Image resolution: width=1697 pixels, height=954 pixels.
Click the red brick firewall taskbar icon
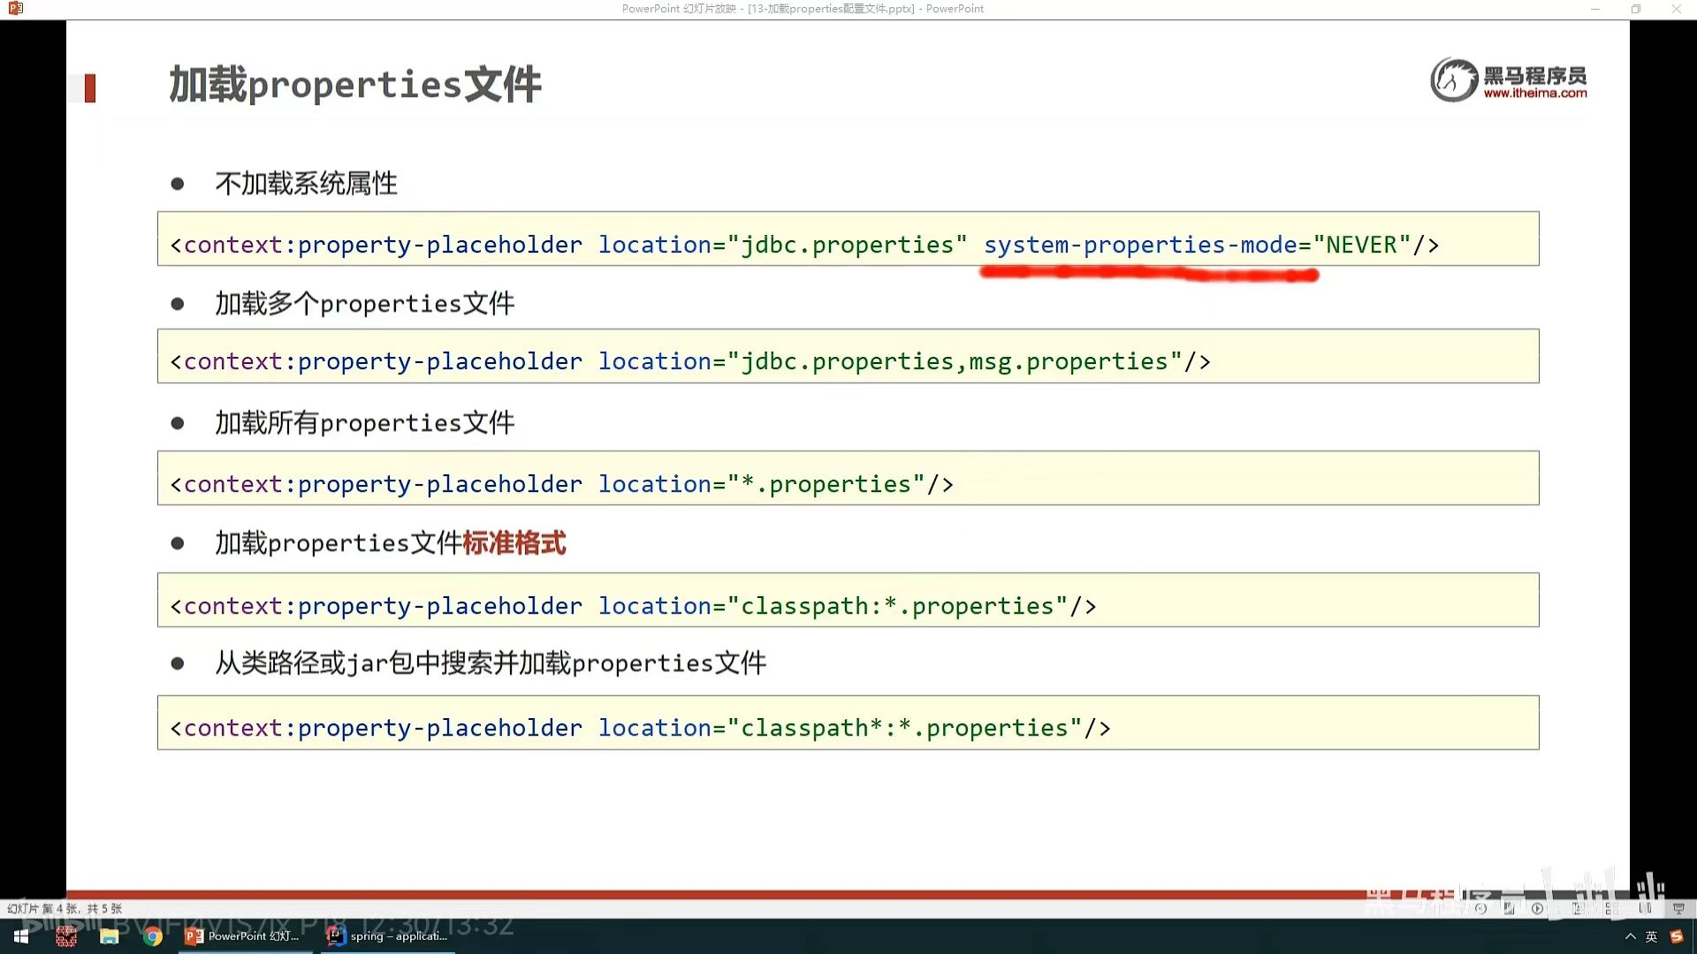66,936
